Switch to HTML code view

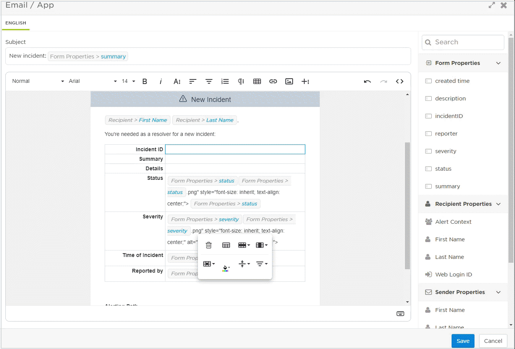point(400,81)
